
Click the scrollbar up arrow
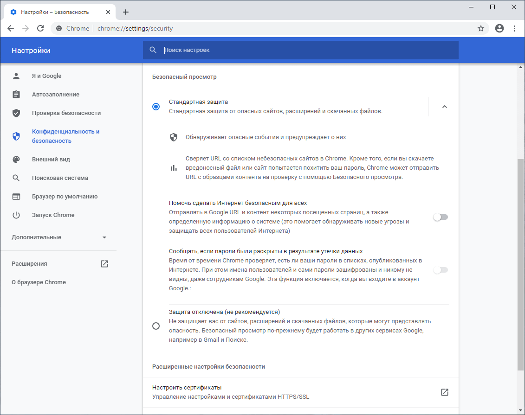(520, 67)
